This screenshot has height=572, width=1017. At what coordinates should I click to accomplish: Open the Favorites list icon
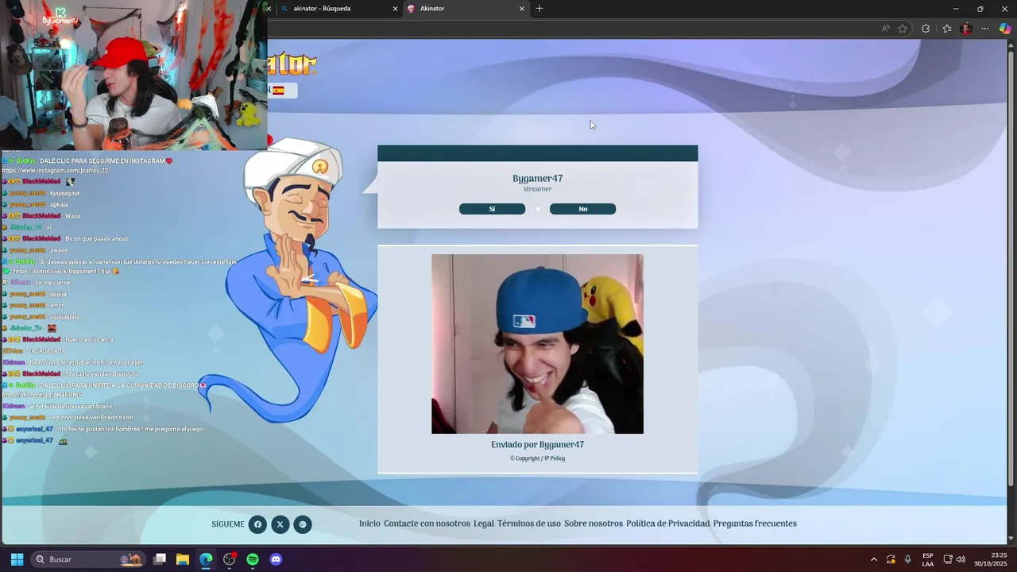point(947,29)
